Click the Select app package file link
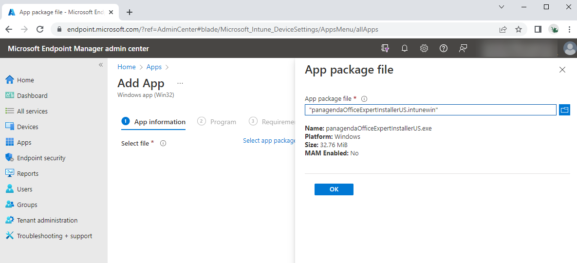This screenshot has width=577, height=263. pos(269,141)
